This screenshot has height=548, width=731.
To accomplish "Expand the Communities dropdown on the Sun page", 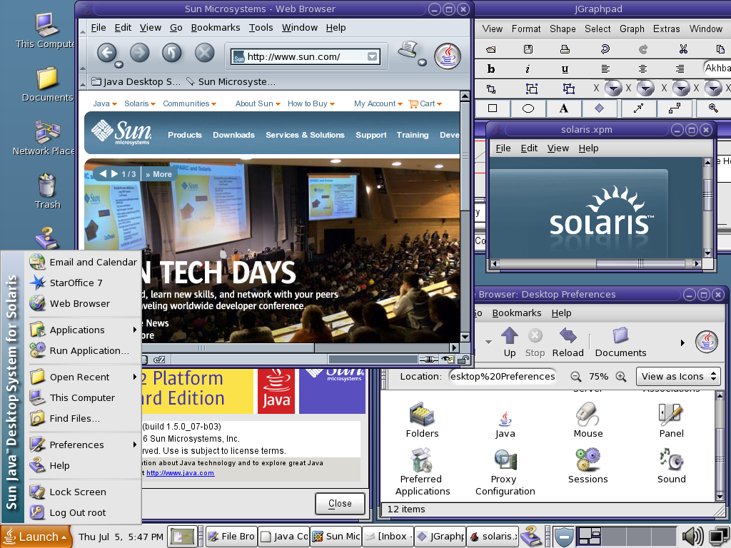I will (x=189, y=103).
